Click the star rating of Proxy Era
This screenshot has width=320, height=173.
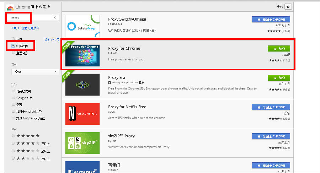[276, 90]
